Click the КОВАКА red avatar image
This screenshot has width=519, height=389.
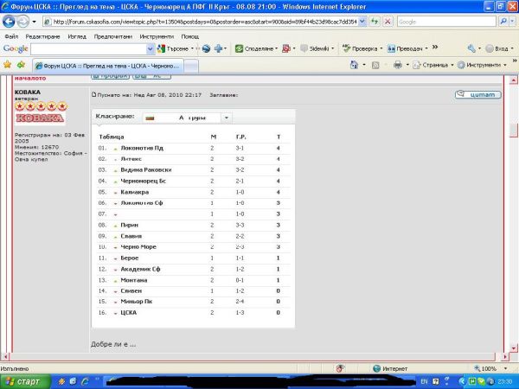tap(40, 118)
